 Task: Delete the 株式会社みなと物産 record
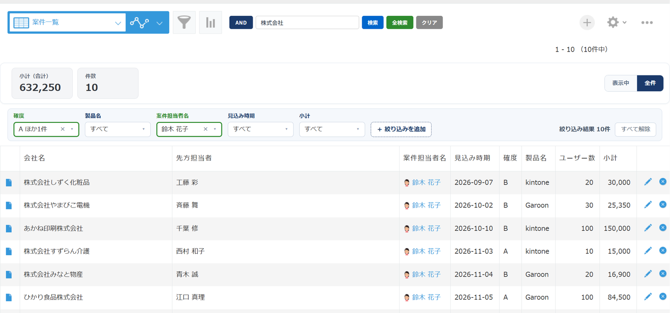[x=663, y=273]
